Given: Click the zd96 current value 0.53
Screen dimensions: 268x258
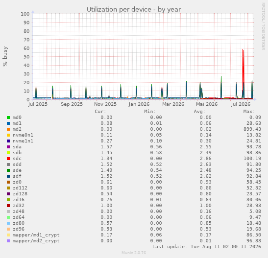Looking at the screenshot, I should pyautogui.click(x=106, y=229).
